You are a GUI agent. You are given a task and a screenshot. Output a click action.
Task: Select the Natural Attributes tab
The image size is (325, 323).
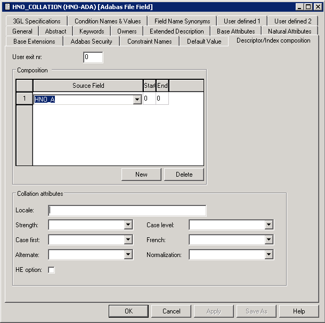pyautogui.click(x=289, y=31)
